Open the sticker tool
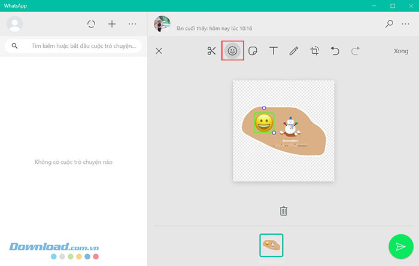 [x=253, y=51]
